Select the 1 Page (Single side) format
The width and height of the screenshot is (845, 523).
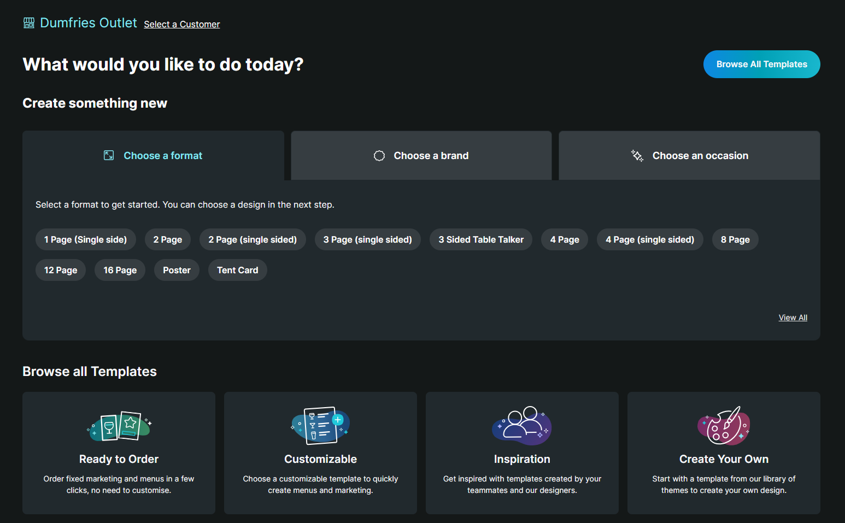point(85,239)
